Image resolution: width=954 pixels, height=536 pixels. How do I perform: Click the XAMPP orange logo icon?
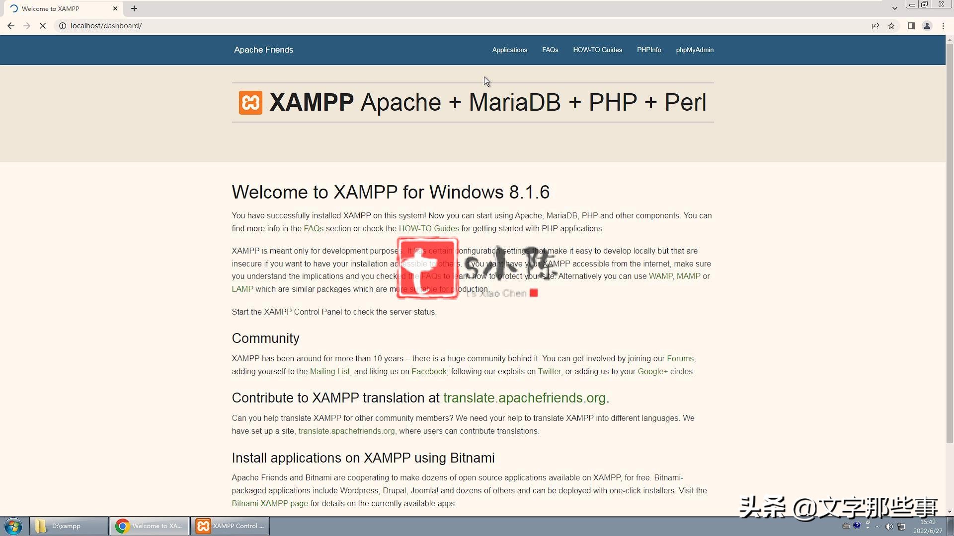250,102
